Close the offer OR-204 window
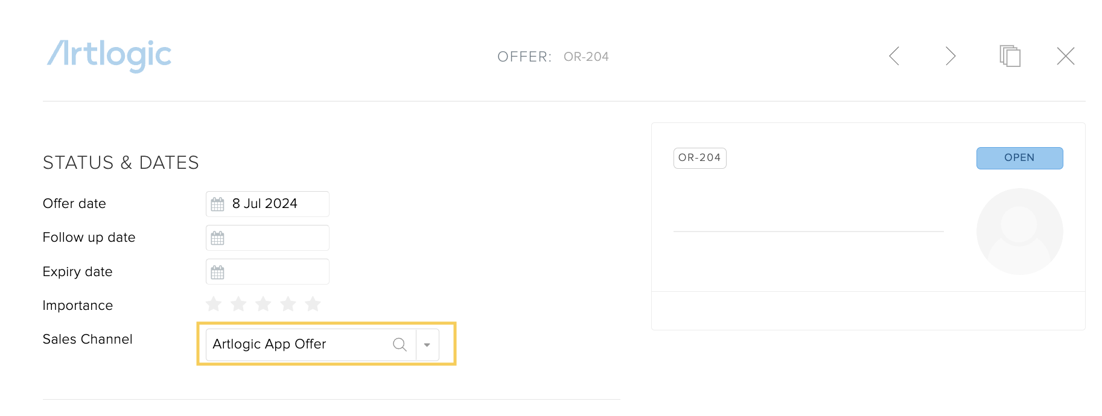1102x416 pixels. 1066,56
